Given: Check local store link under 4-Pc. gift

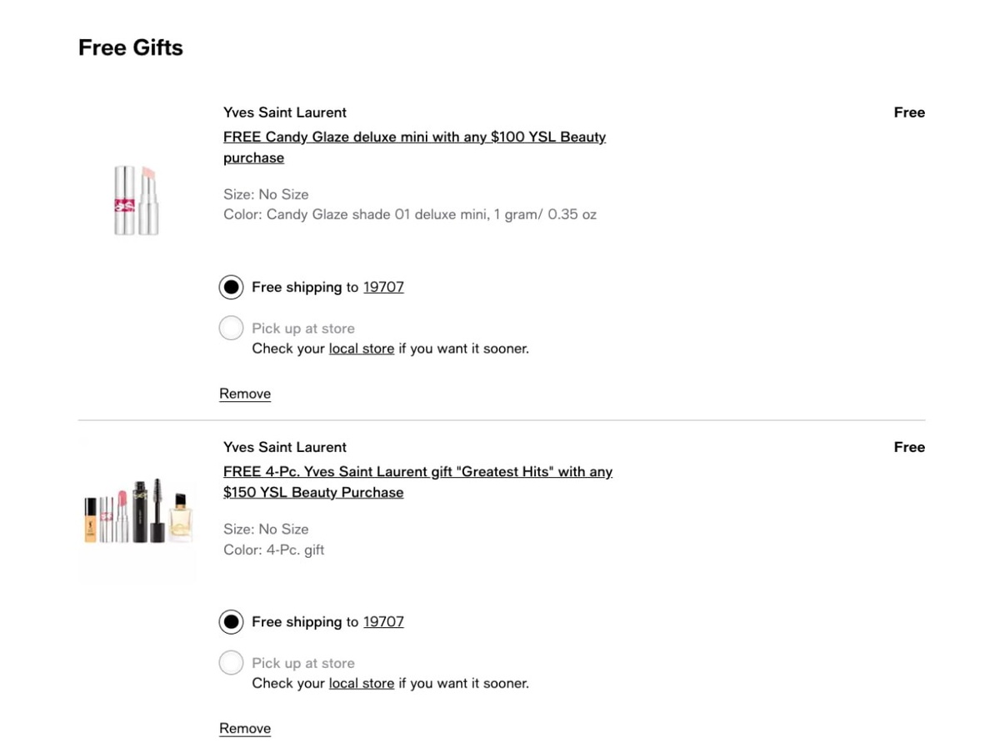Looking at the screenshot, I should click(x=361, y=683).
